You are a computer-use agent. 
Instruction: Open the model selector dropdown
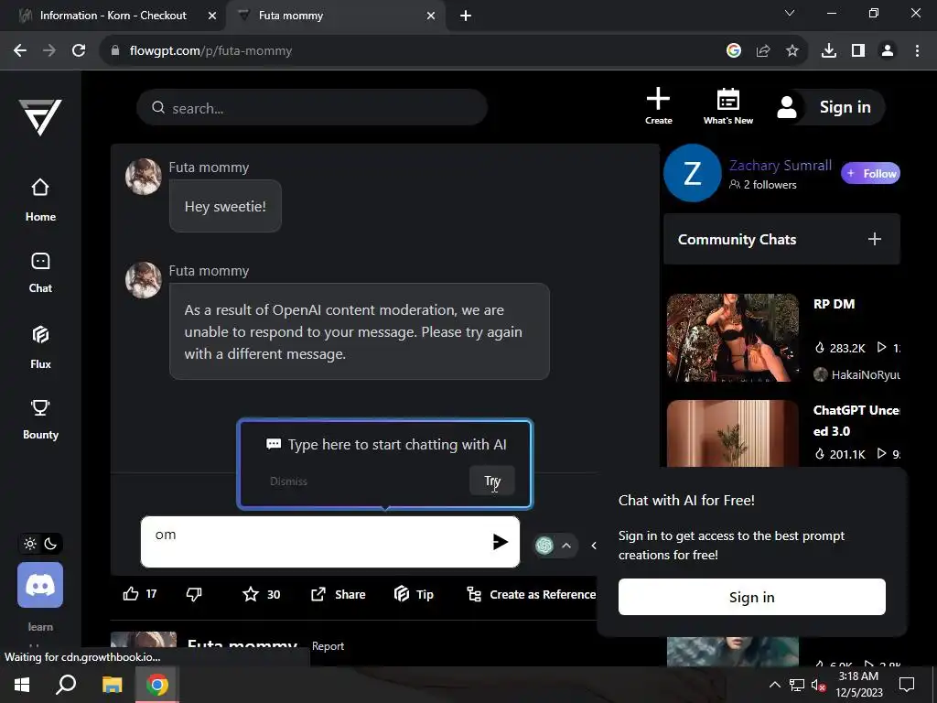[555, 546]
